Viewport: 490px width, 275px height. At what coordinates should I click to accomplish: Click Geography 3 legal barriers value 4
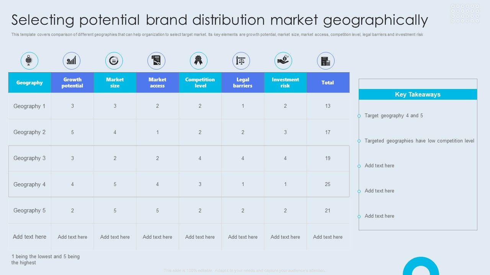coord(243,158)
